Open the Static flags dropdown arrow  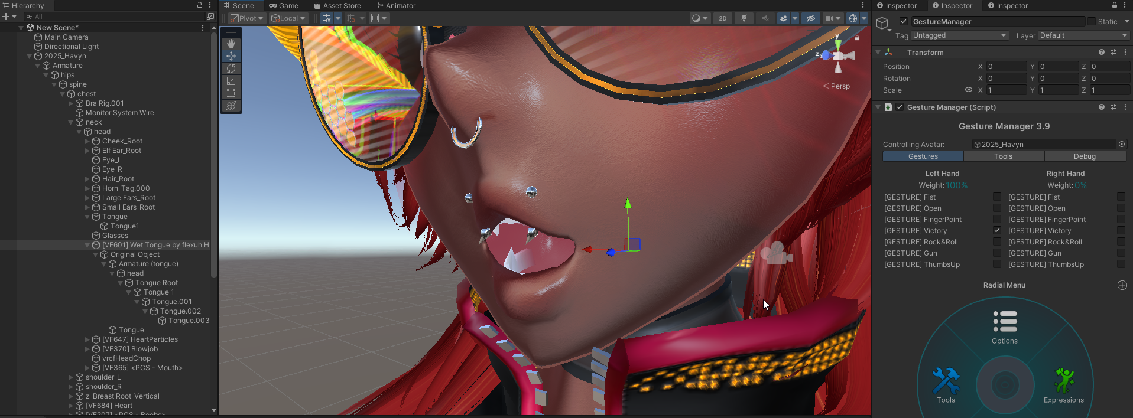click(1126, 21)
